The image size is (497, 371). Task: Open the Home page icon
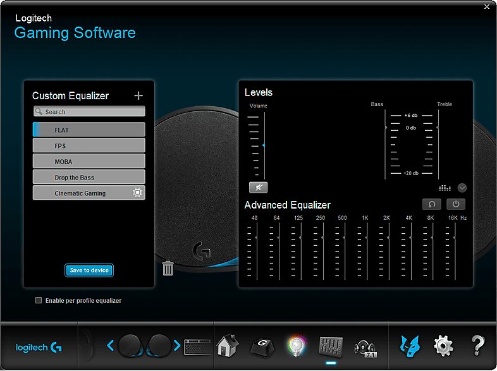pyautogui.click(x=228, y=346)
